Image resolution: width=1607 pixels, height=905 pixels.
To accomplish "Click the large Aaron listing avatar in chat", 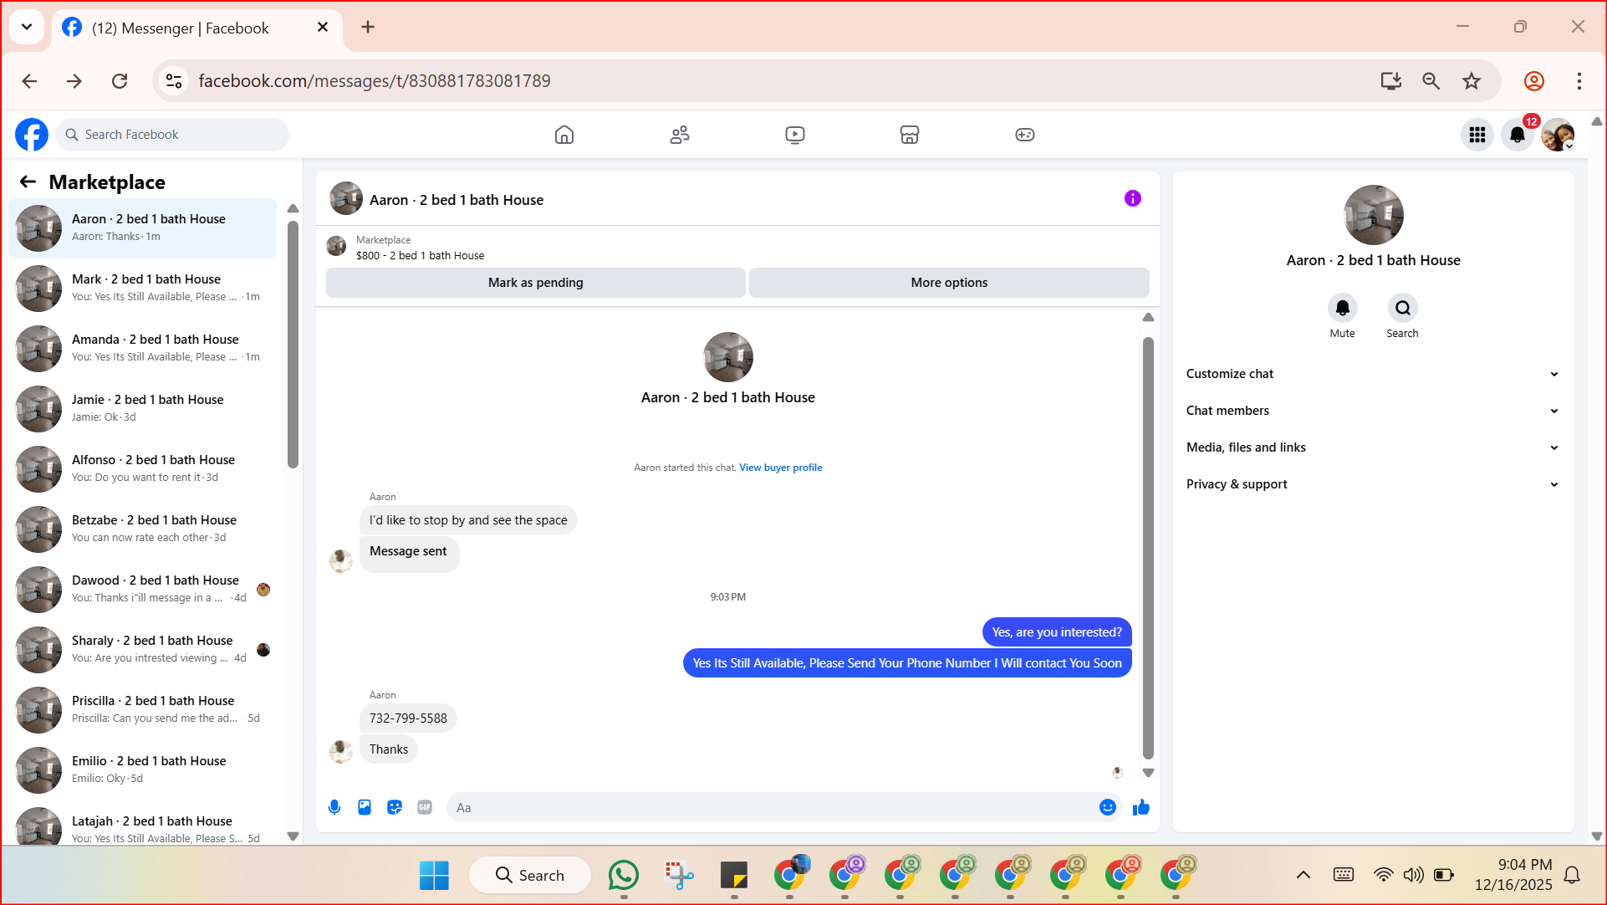I will [x=728, y=357].
